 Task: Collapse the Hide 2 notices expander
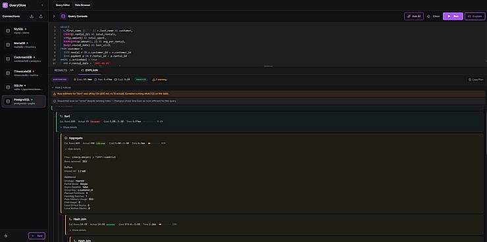coord(61,87)
